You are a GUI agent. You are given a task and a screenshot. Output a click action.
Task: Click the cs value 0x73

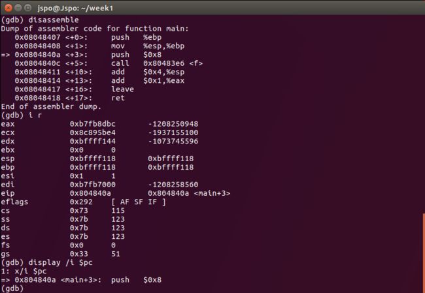79,211
